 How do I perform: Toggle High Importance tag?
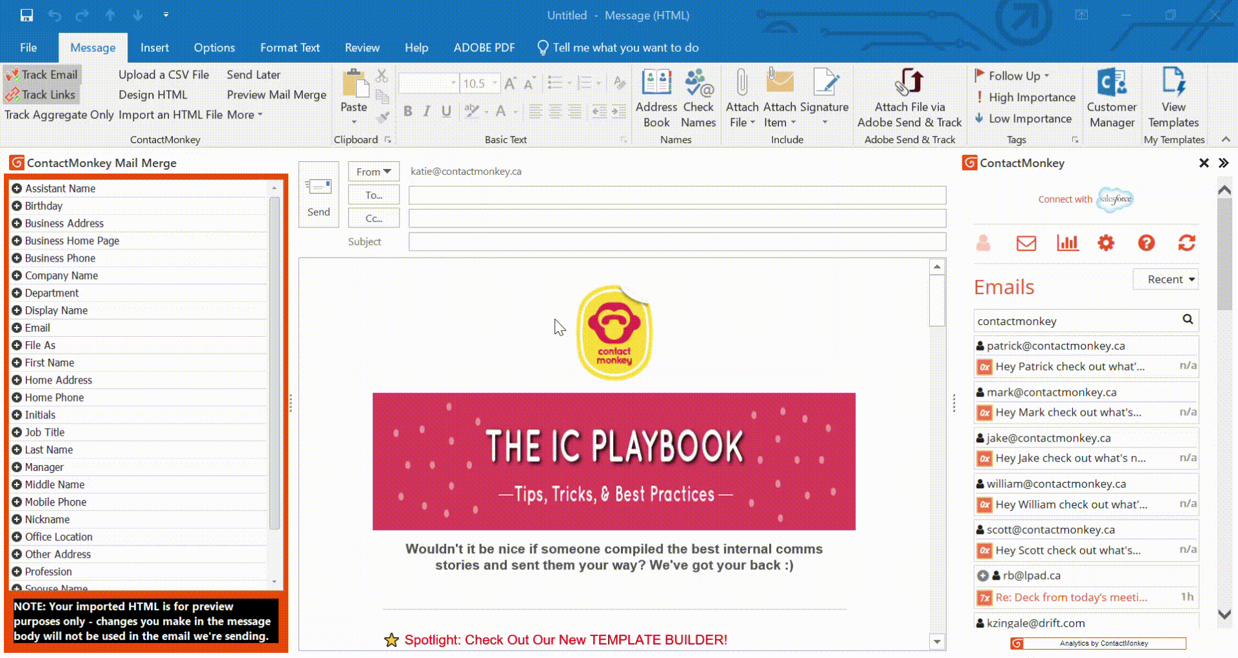click(1025, 97)
